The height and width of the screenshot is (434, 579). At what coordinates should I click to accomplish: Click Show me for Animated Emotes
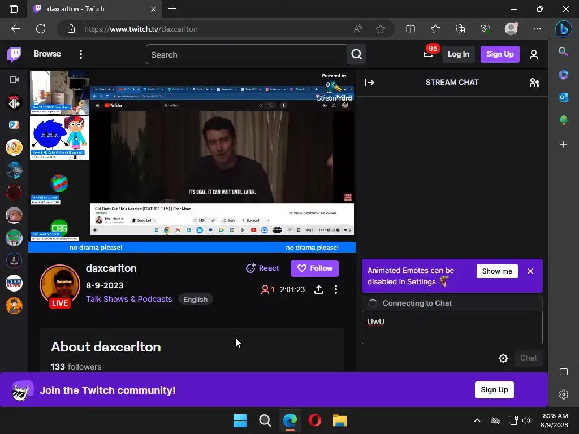click(x=496, y=271)
